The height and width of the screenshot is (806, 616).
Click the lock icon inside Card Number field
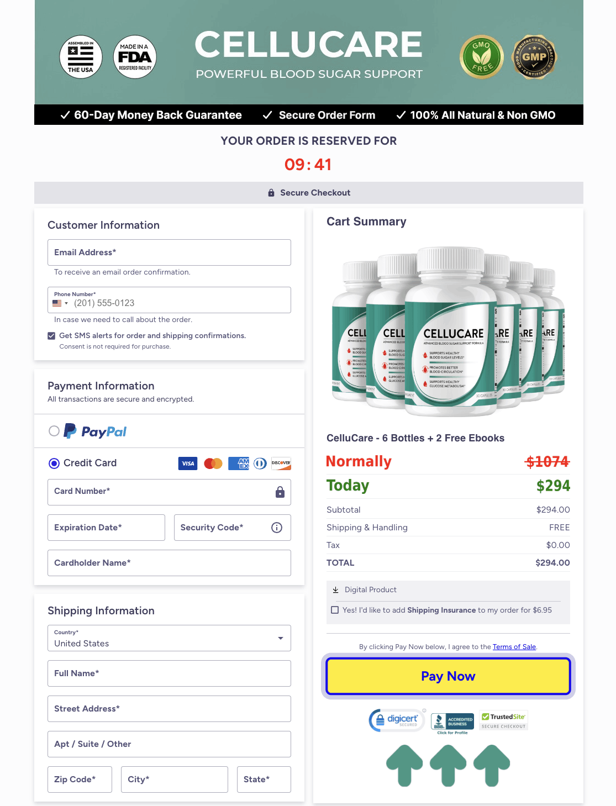(x=280, y=492)
